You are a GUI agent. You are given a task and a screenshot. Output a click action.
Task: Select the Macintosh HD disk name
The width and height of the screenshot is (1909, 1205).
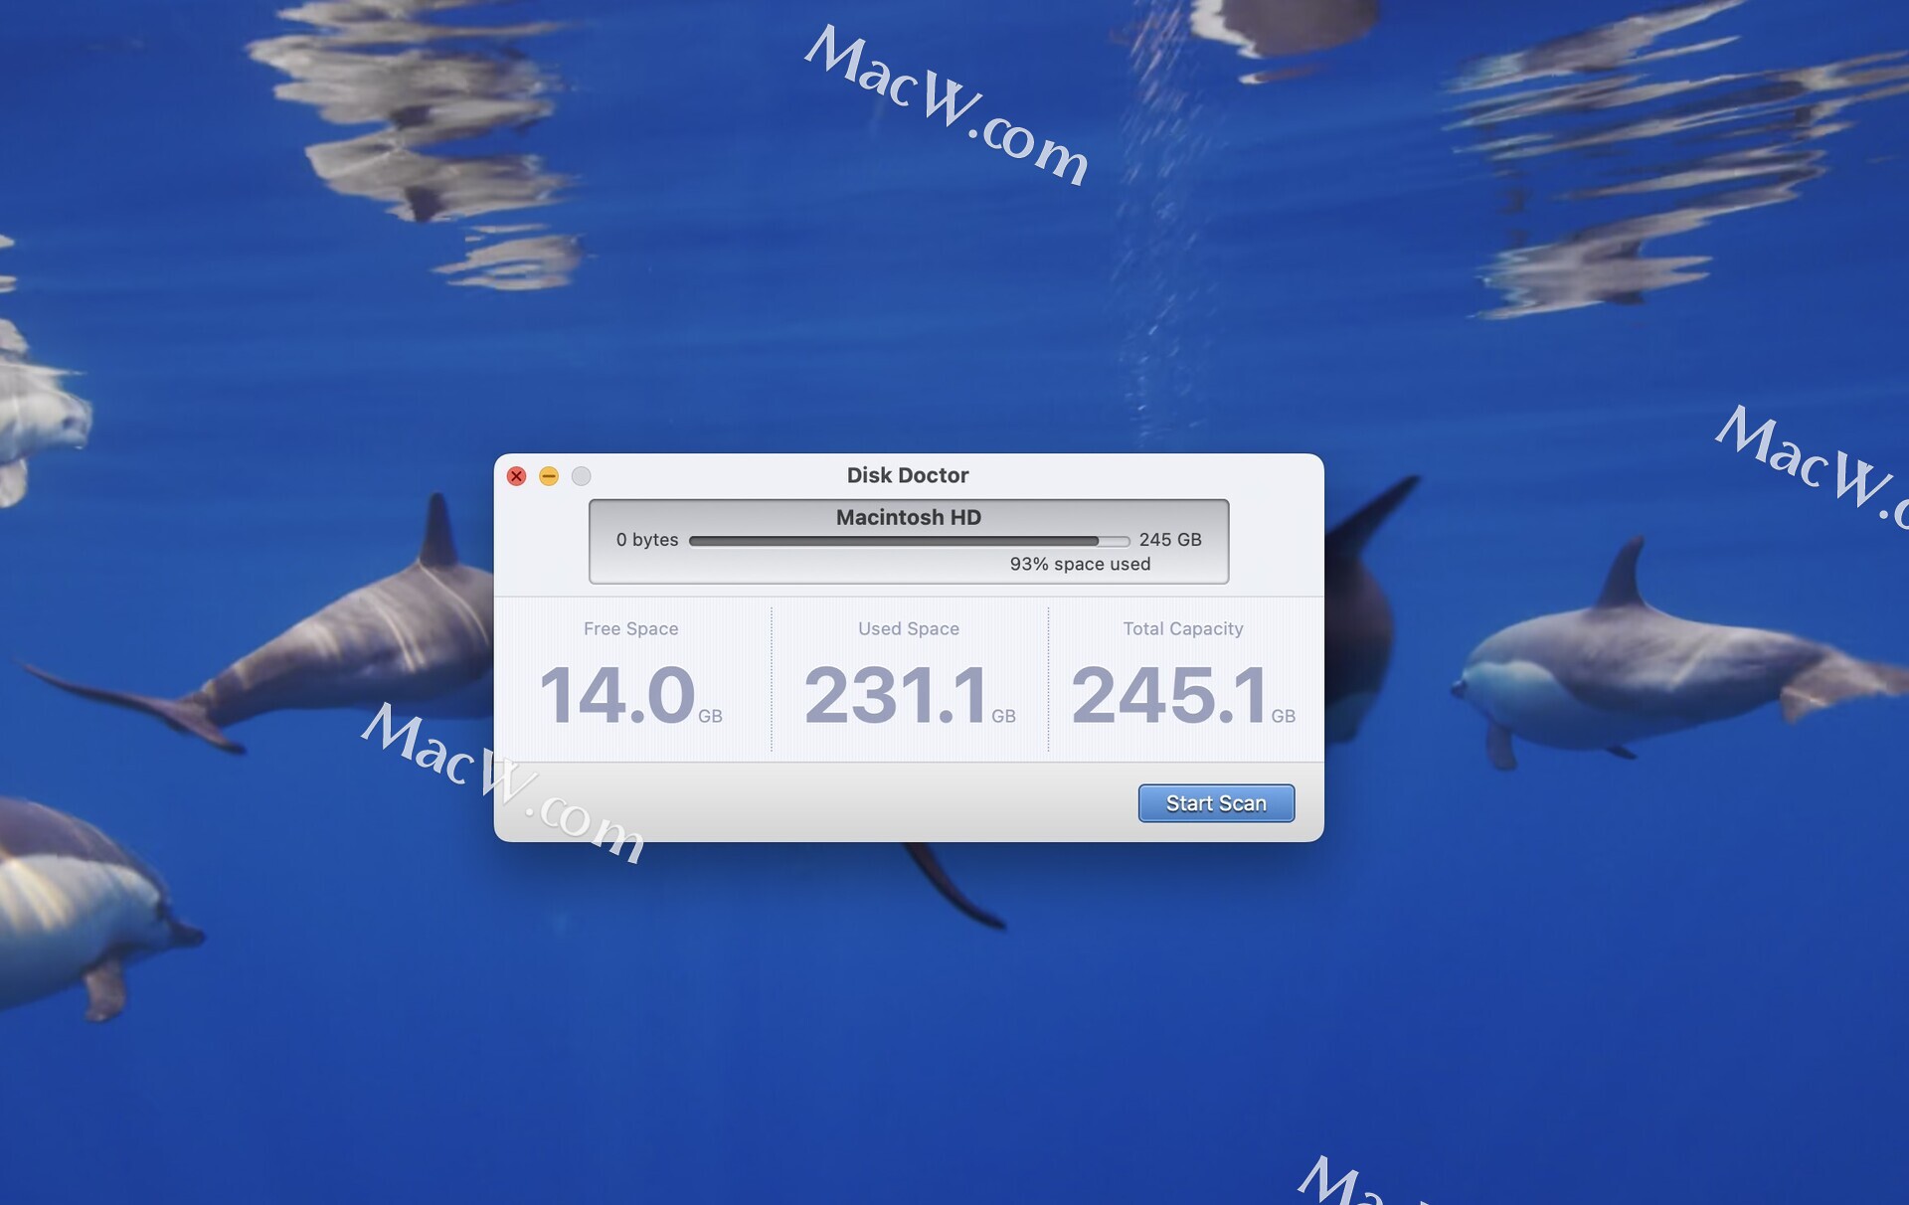[x=908, y=517]
